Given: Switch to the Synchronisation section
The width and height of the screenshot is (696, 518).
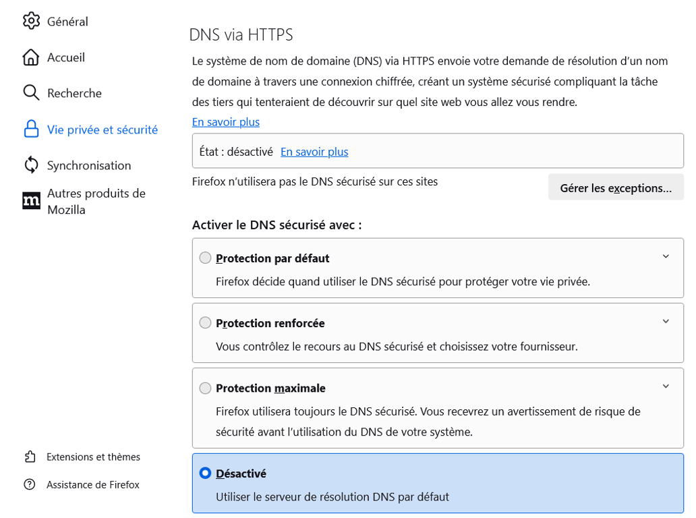Looking at the screenshot, I should [x=88, y=165].
